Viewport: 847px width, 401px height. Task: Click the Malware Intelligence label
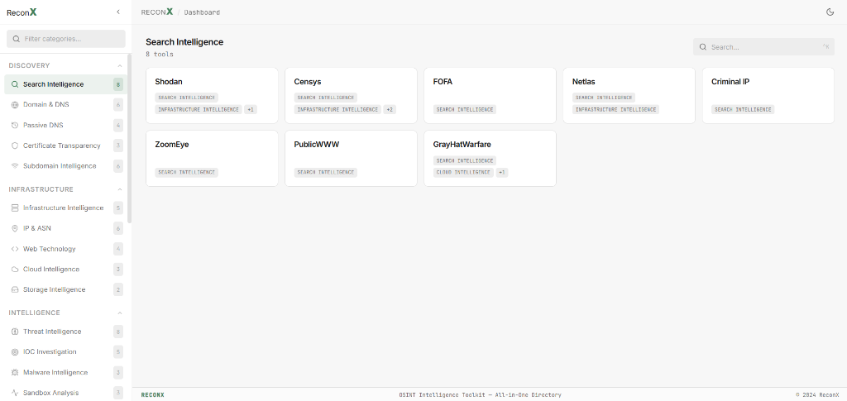[x=55, y=372]
